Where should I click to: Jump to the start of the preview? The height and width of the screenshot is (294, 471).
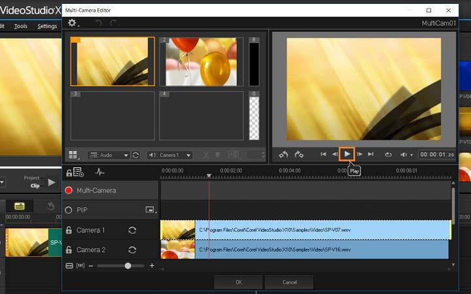323,154
